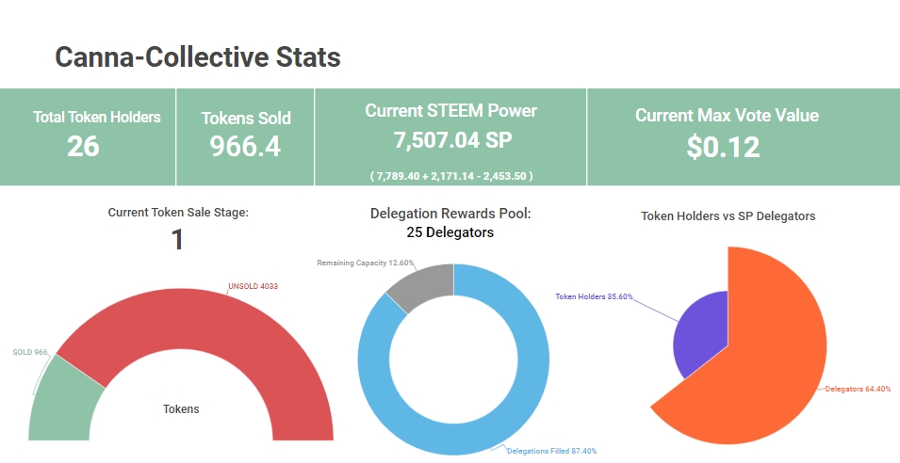
Task: Click the Remaining Capacity 12.60% label
Action: tap(359, 263)
